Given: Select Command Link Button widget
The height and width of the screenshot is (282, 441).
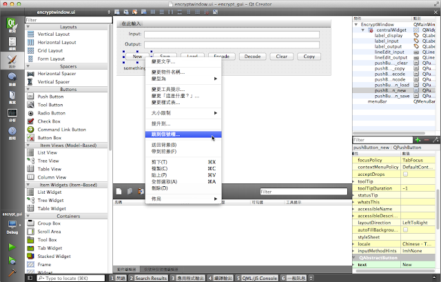Looking at the screenshot, I should point(61,130).
